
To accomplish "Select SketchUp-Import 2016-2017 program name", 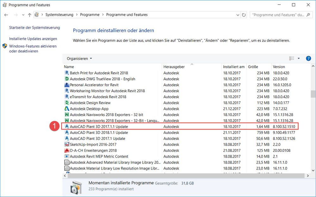I will 93,145.
